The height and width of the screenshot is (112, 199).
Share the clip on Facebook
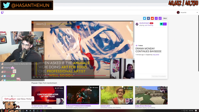click(148, 18)
